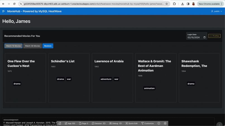Viewport: 225px width, 126px height.
Task: Open site info icon in address bar
Action: [x=21, y=4]
